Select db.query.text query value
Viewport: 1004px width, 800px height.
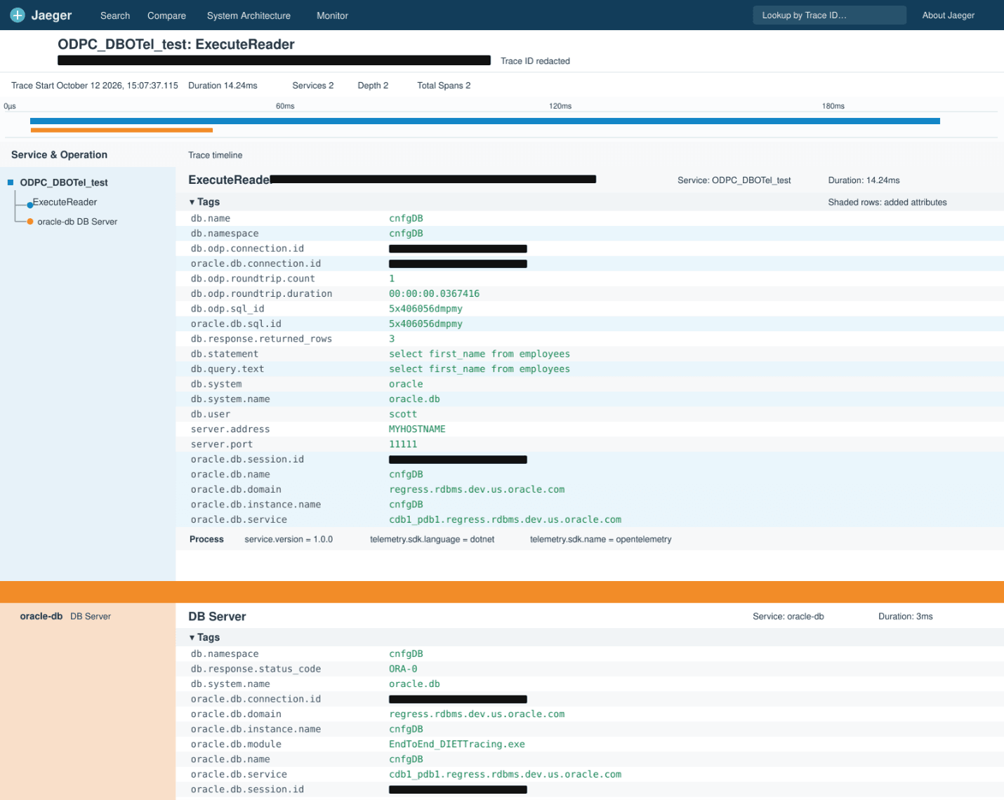(480, 369)
